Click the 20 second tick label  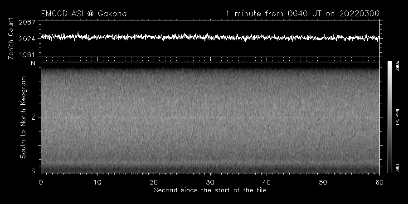154,182
